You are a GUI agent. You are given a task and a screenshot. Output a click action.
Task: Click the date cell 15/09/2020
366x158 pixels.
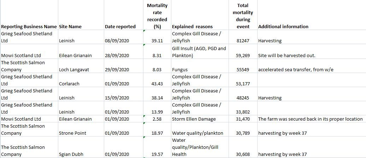point(117,98)
